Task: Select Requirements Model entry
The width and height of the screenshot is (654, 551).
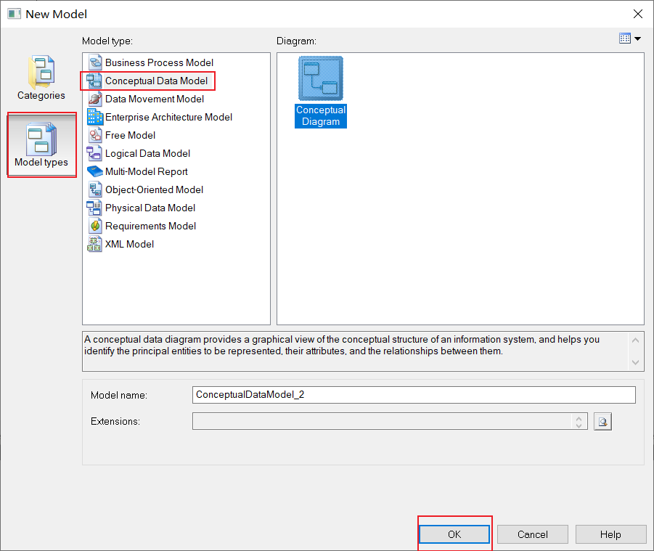Action: pyautogui.click(x=150, y=226)
